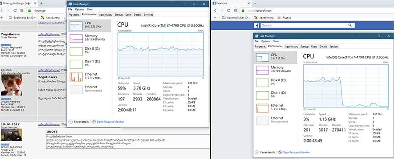Open Bookmarks Bar folder in forum.ge window
This screenshot has height=159, width=394.
tap(23, 17)
